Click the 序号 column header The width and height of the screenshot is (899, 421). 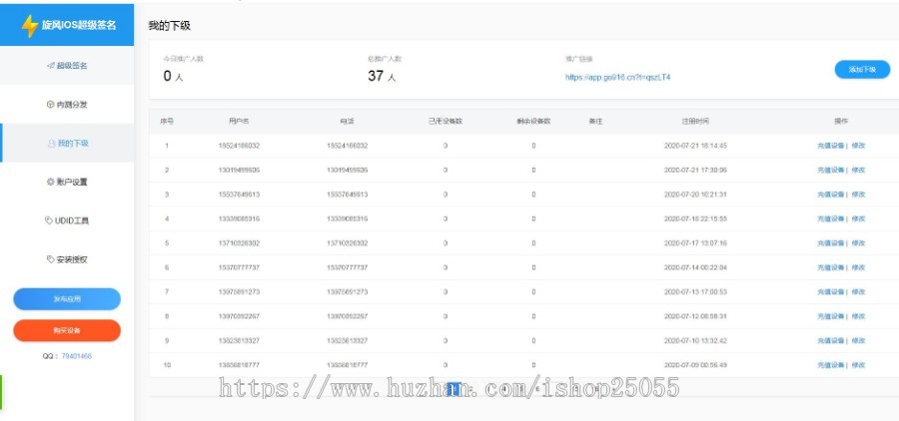(167, 122)
